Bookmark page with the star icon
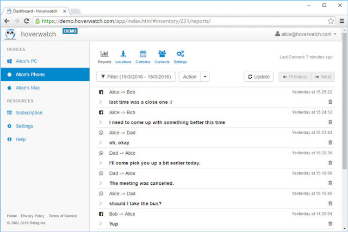The height and width of the screenshot is (232, 348). [331, 21]
